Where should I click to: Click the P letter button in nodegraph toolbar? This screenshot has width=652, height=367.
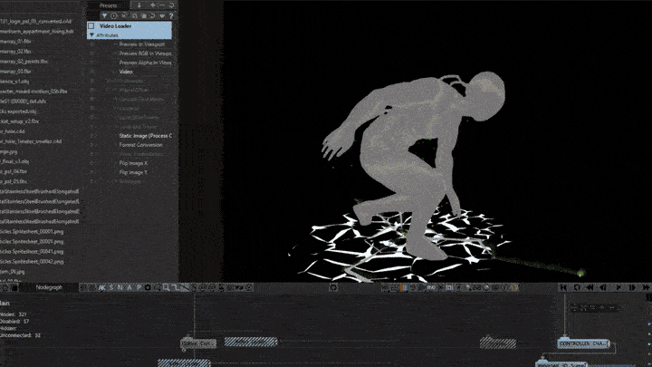pos(139,287)
